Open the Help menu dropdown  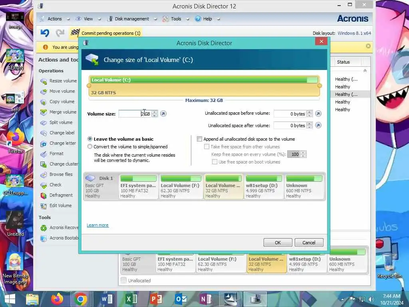[207, 19]
